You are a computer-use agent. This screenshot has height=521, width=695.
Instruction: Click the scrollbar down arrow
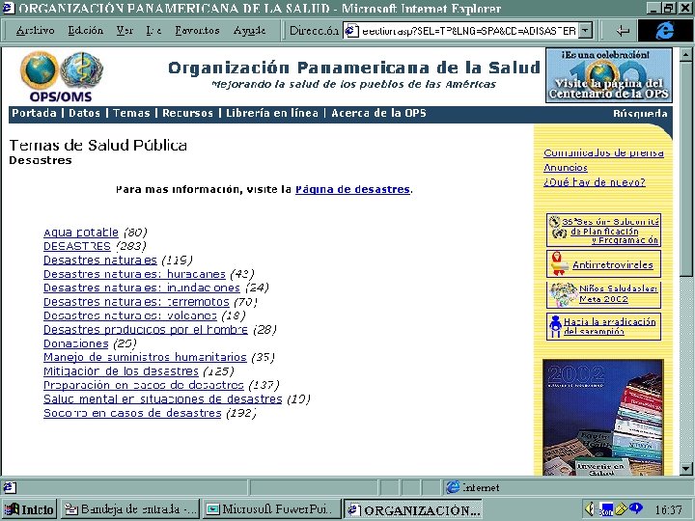685,468
